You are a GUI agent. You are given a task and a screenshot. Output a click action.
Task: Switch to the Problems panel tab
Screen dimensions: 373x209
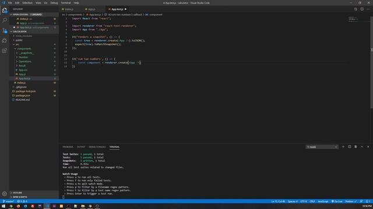tap(68, 147)
